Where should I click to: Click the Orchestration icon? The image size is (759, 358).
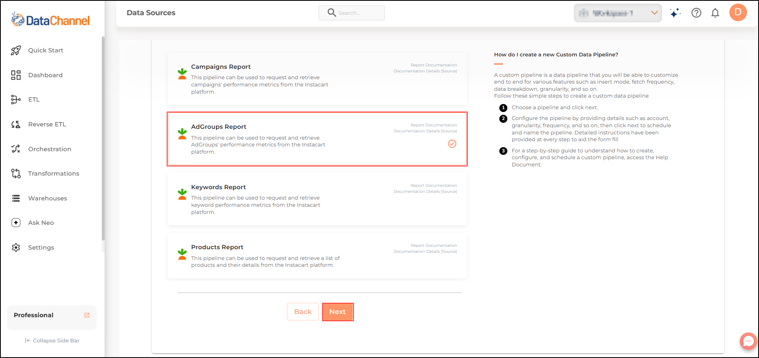coord(16,149)
